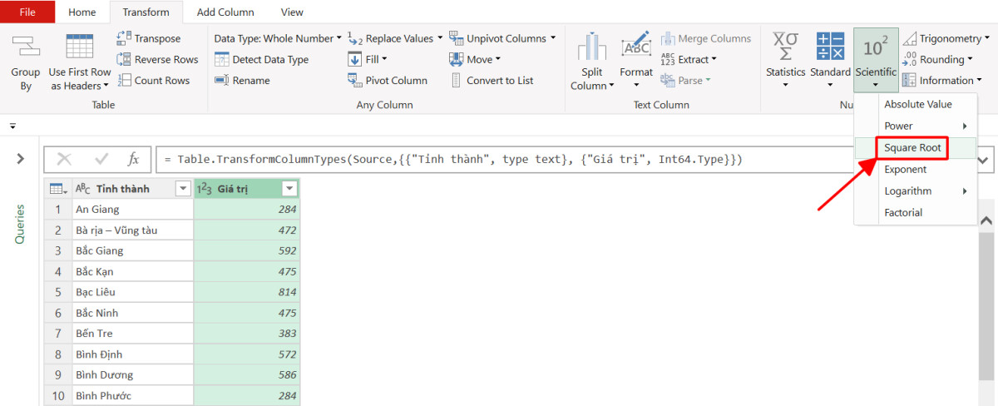Click Reverse Rows in Table group
The image size is (998, 406).
[x=157, y=59]
